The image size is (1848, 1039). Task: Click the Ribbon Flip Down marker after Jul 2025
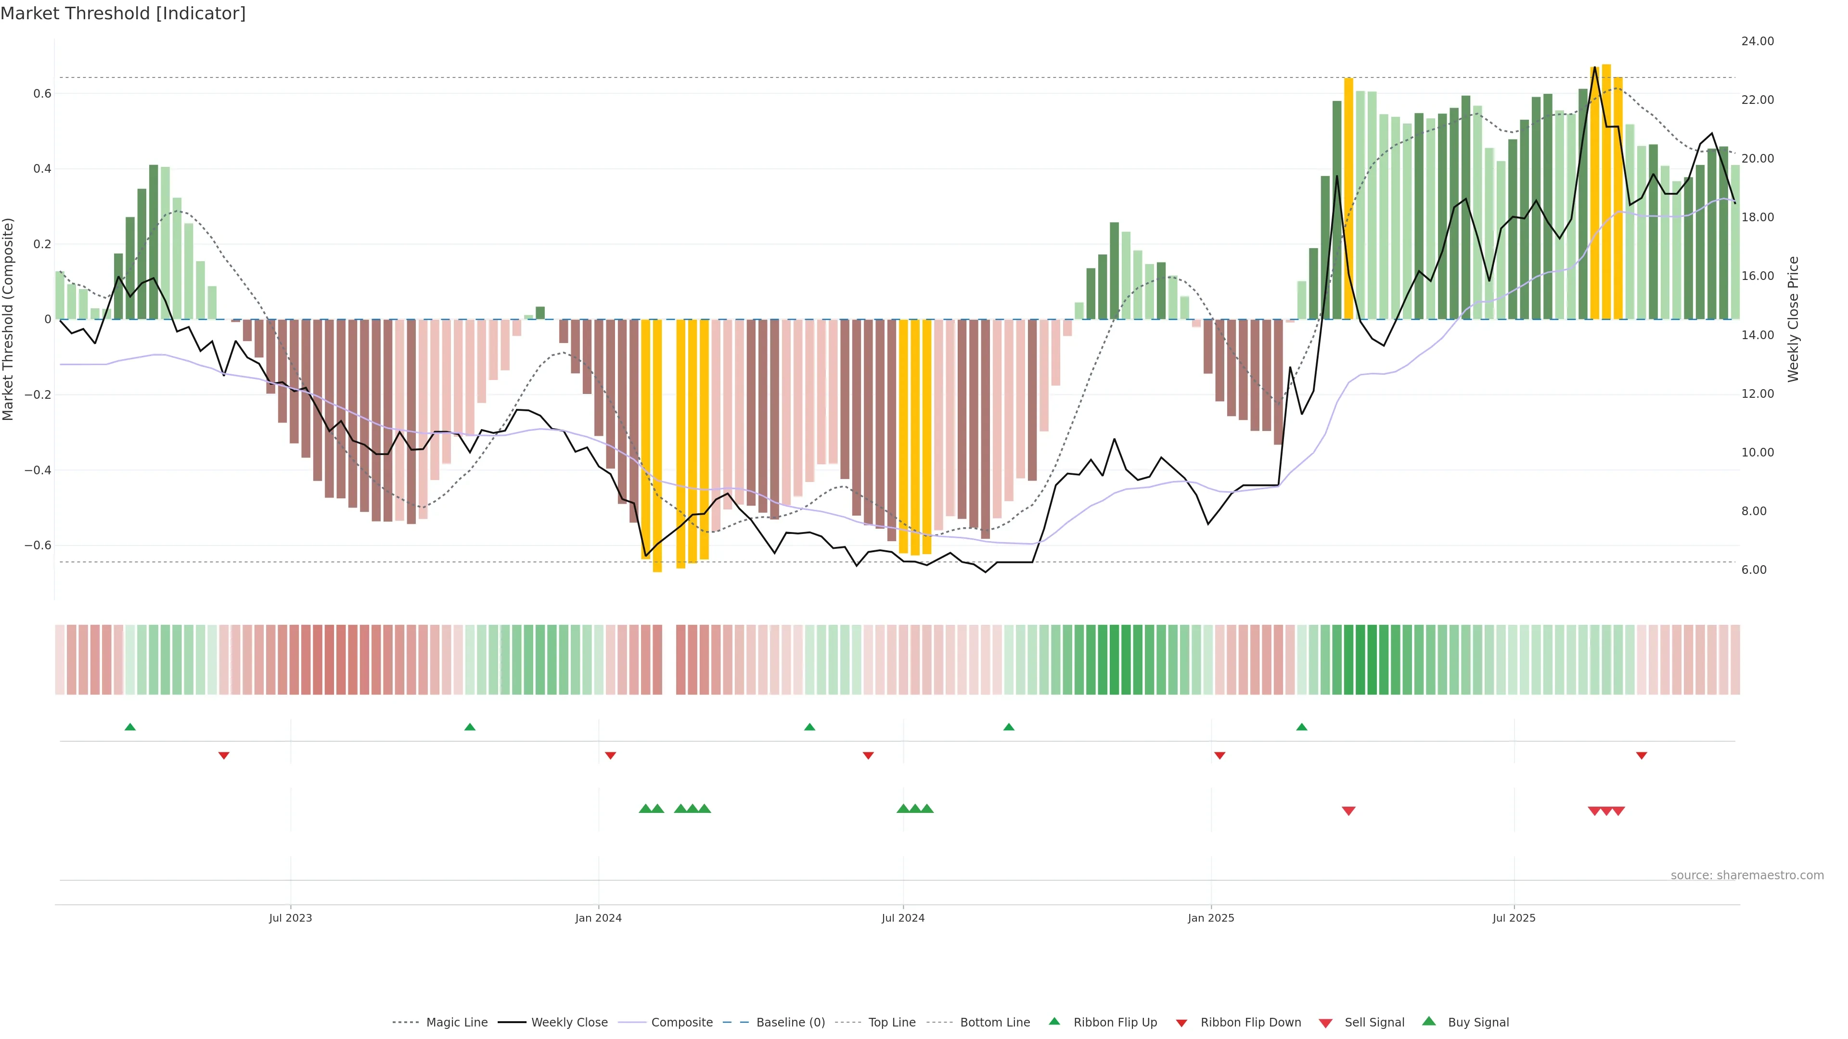tap(1642, 756)
